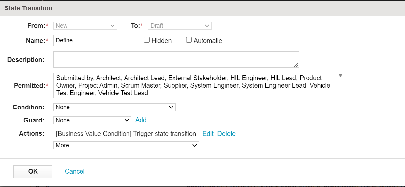405x187 pixels.
Task: Expand Permitted roles using the triangle arrow
Action: click(340, 76)
